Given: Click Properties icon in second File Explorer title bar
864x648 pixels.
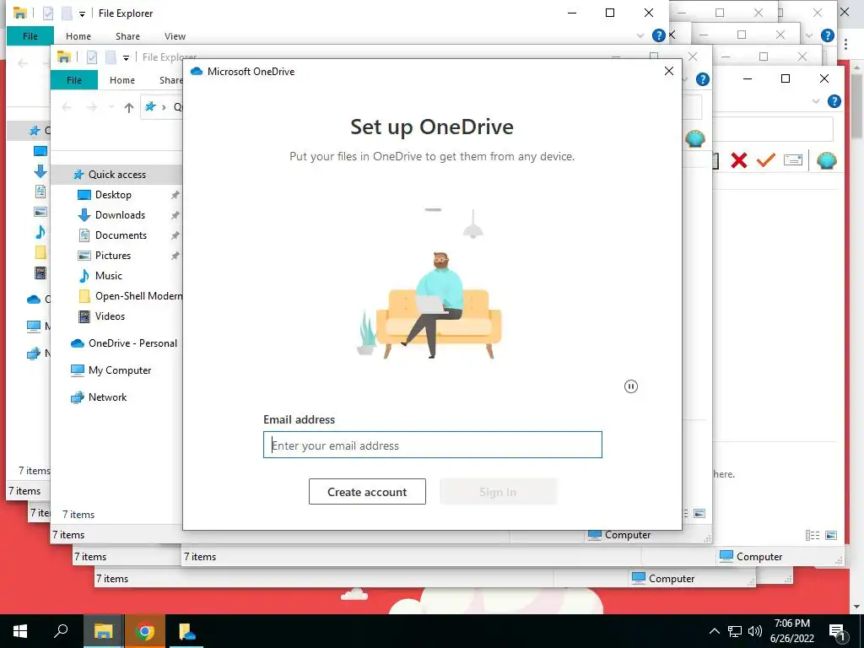Looking at the screenshot, I should 92,57.
